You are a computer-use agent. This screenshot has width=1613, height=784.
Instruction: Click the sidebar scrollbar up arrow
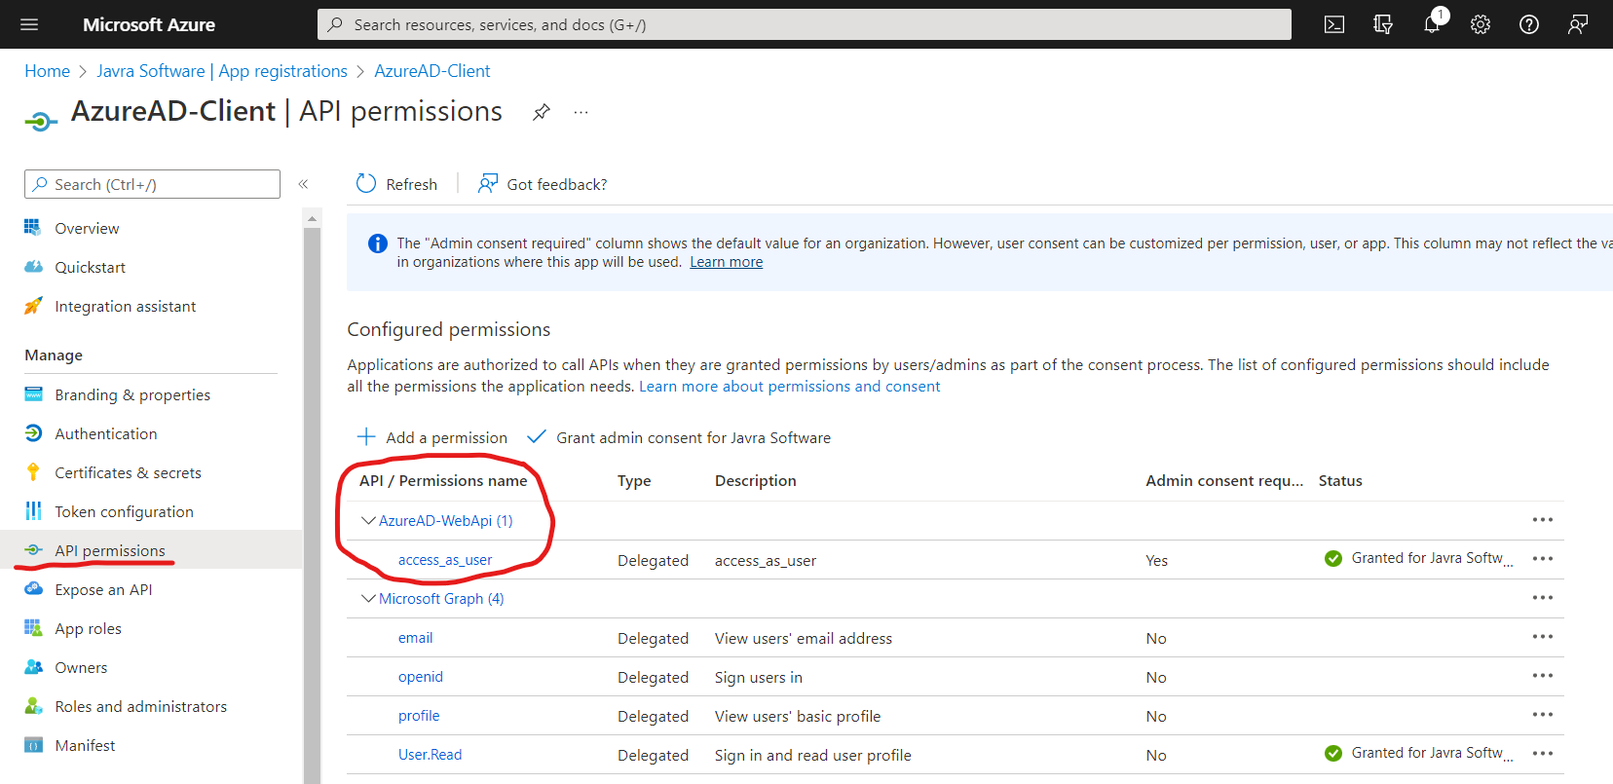click(x=313, y=219)
